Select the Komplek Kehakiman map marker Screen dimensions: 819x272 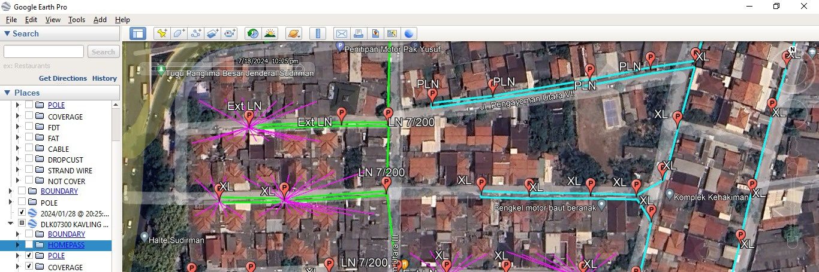click(x=670, y=194)
